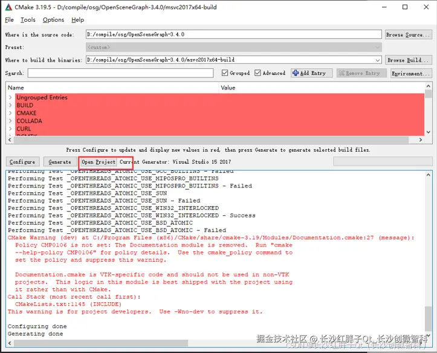Click the Configure button
Viewport: 437px width, 353px height.
(22, 162)
